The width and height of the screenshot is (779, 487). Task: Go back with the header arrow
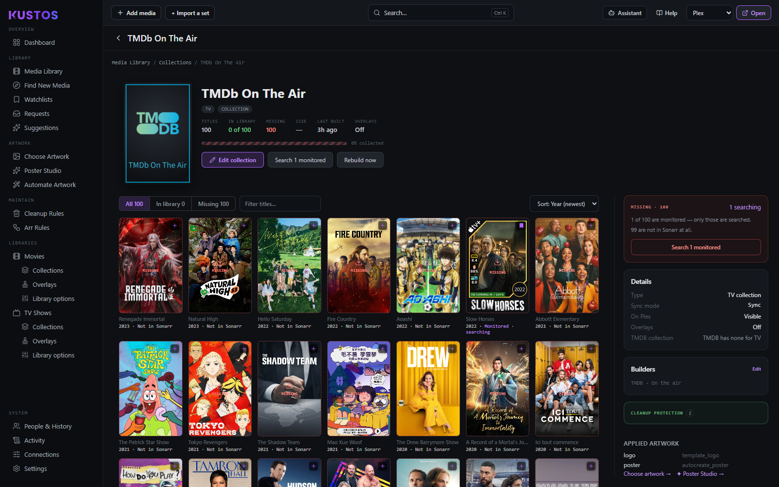tap(118, 38)
